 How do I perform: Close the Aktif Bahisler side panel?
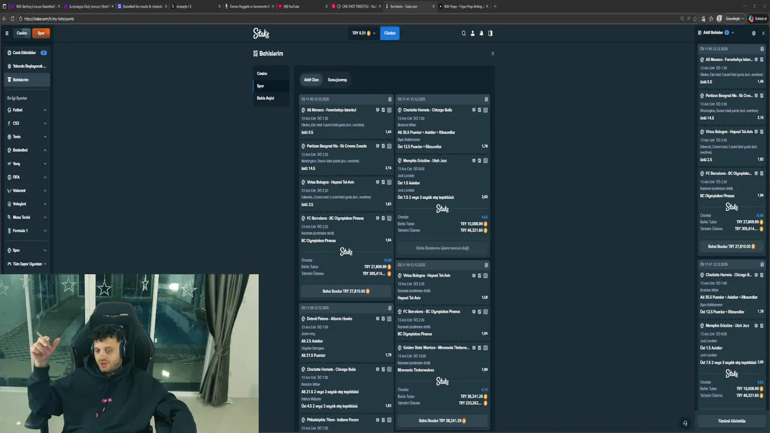click(763, 33)
